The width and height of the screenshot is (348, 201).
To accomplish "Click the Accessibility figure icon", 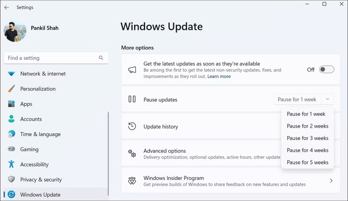I will coord(12,165).
